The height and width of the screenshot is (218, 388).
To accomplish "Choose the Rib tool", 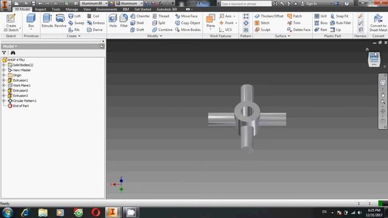I will tap(74, 30).
